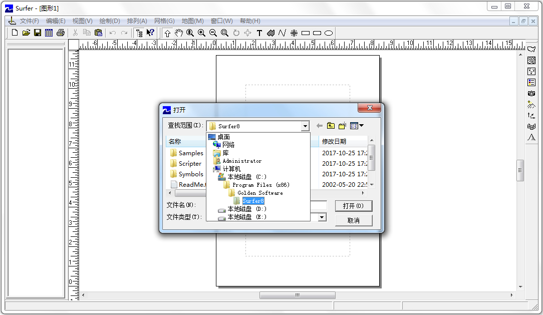Select the arrow Select tool

[168, 33]
